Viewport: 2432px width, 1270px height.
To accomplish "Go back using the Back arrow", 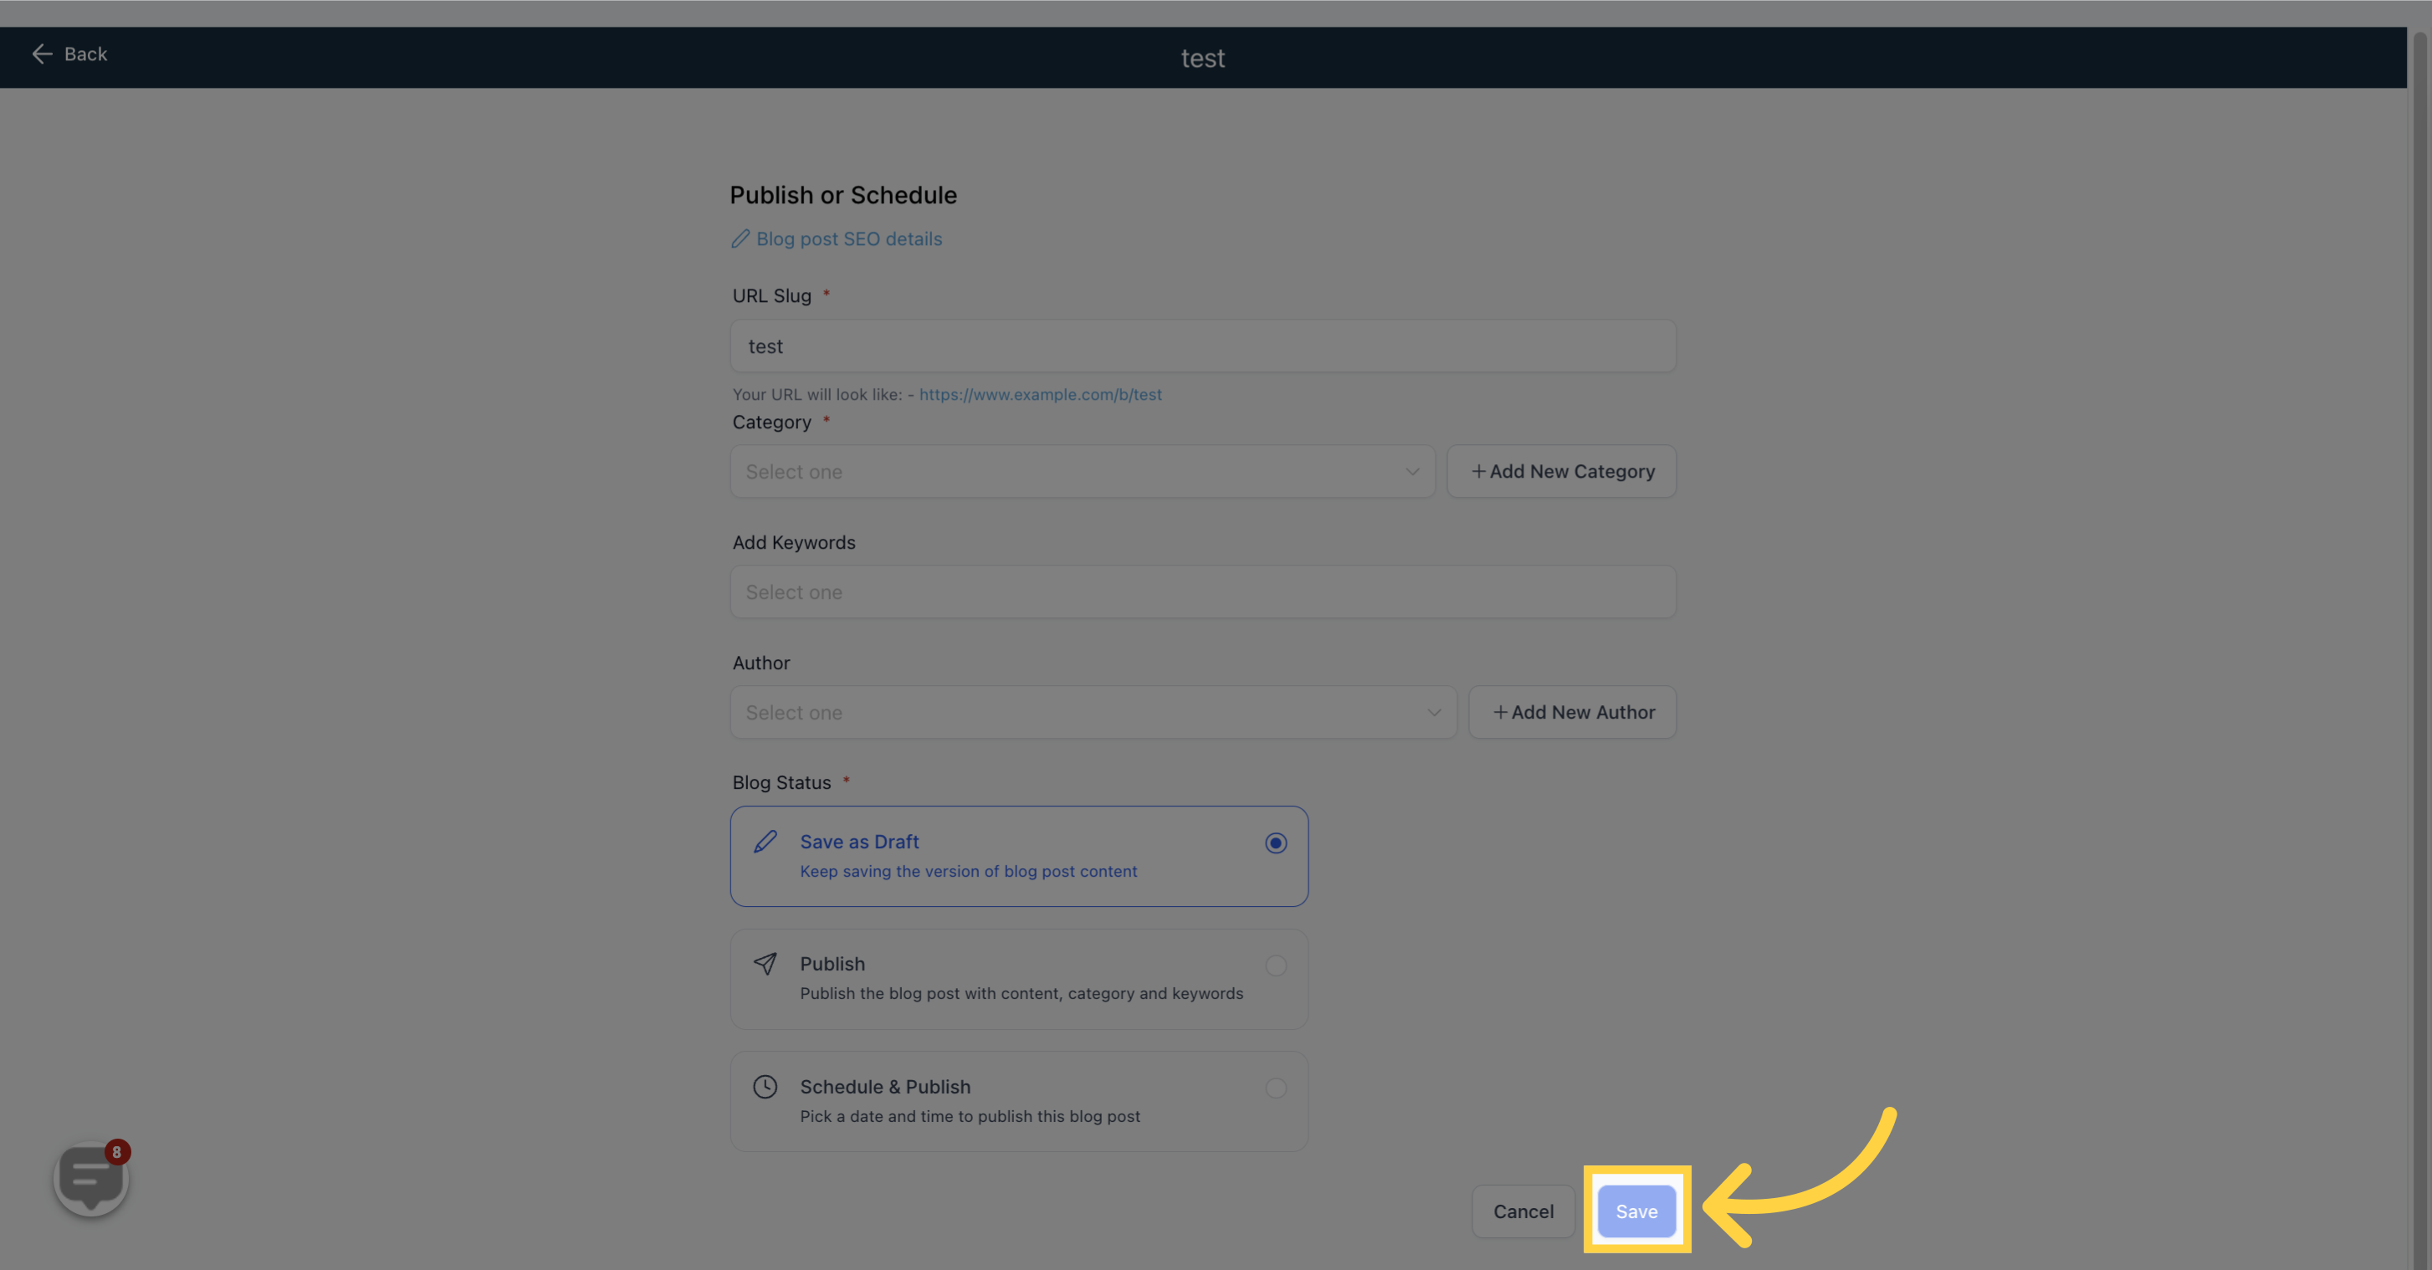I will click(42, 54).
